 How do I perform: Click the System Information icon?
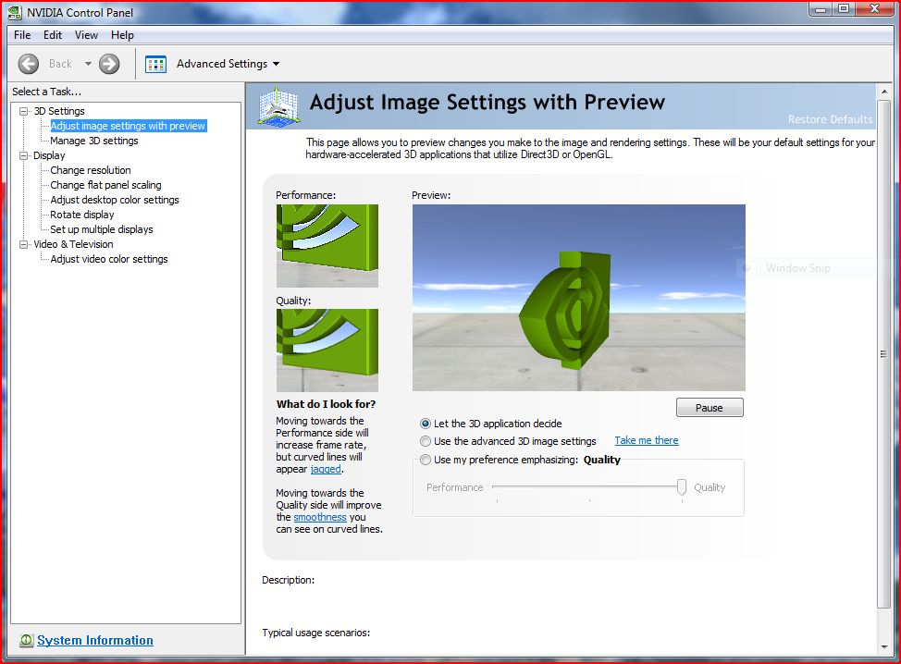tap(27, 640)
